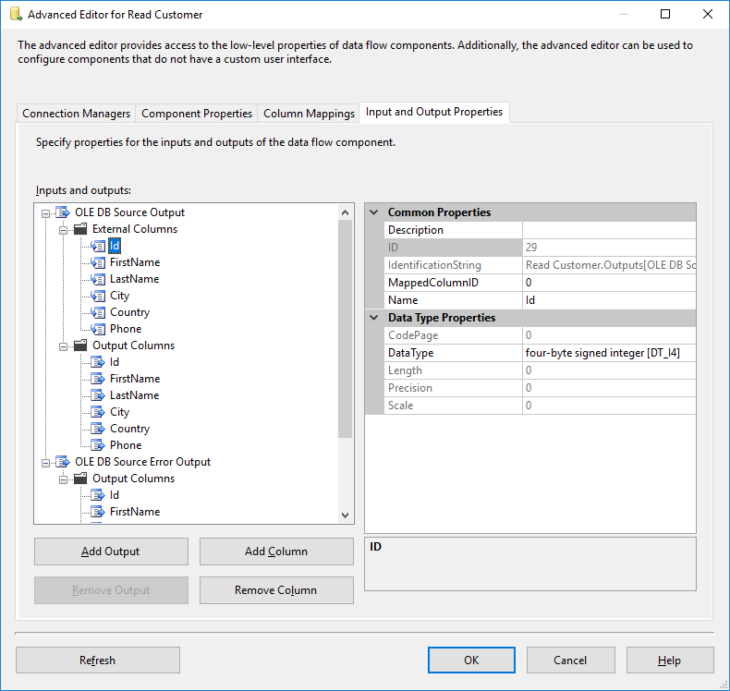
Task: Click OLE DB Source Error Output node icon
Action: [x=63, y=462]
